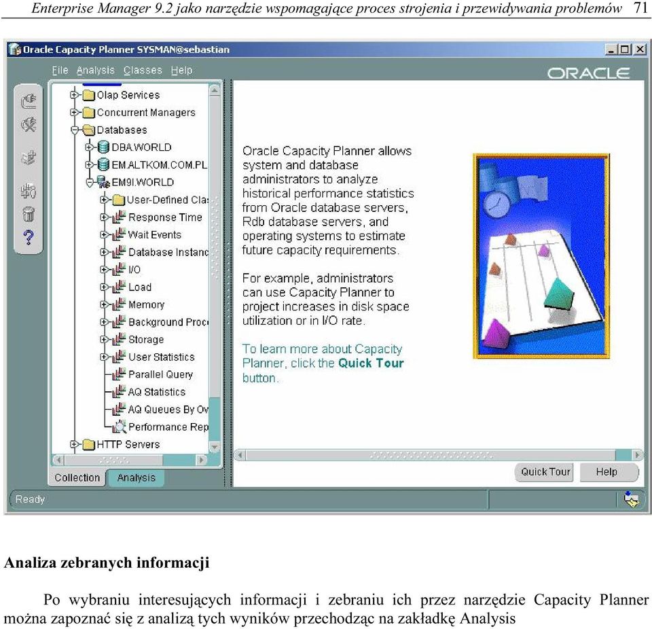Screen dimensions: 652x629
Task: Open the Classes menu
Action: (143, 71)
